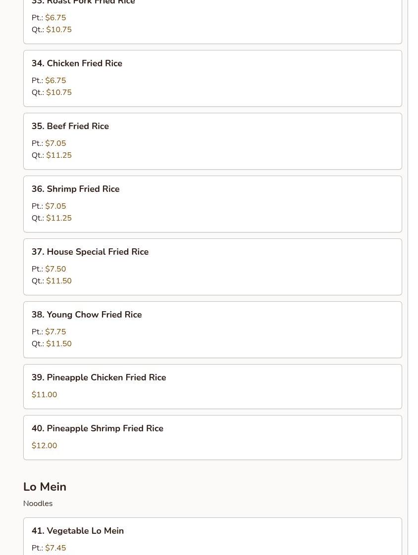Click the Lo Mein section heading
The image size is (418, 555).
[45, 487]
